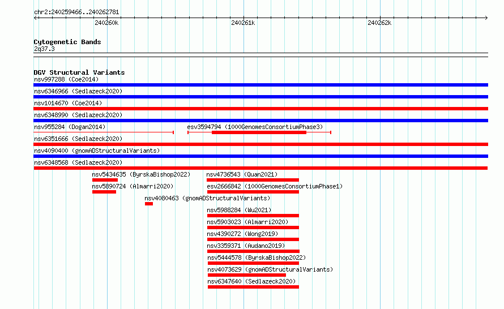
Task: Select the red bar under nsv1014670
Action: pos(260,109)
